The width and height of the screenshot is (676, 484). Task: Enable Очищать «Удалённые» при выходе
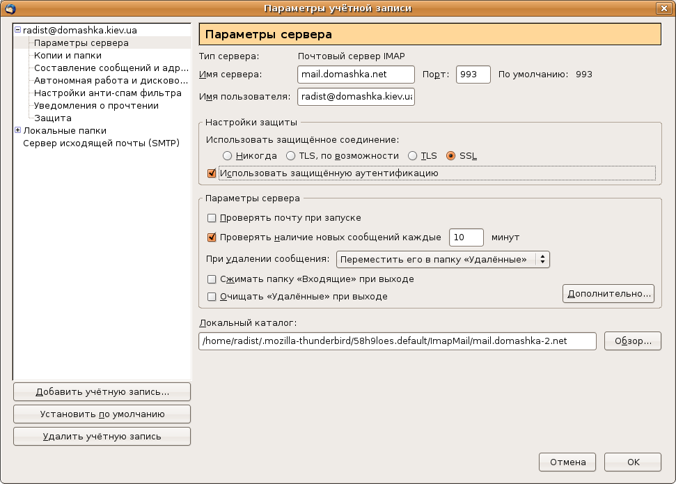coord(212,297)
